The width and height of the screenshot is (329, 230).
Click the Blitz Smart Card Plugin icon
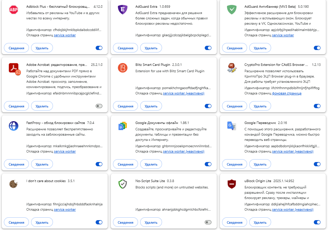click(x=122, y=68)
